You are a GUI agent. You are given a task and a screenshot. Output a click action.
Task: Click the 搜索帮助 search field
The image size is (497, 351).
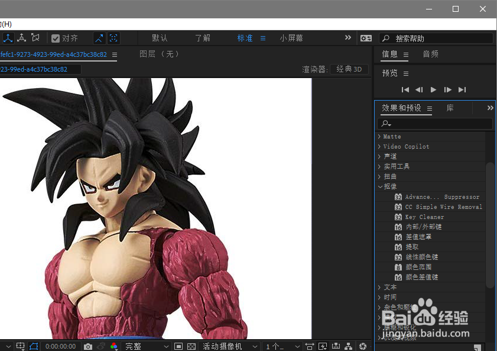(436, 38)
